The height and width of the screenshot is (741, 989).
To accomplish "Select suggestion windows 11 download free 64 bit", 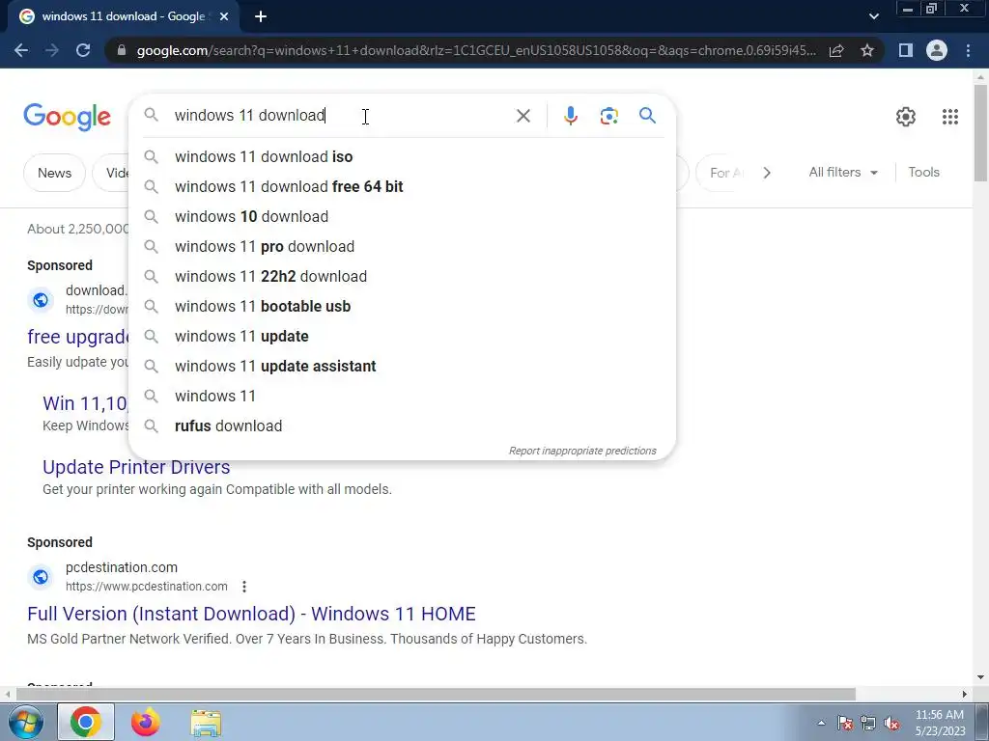I will (402, 186).
